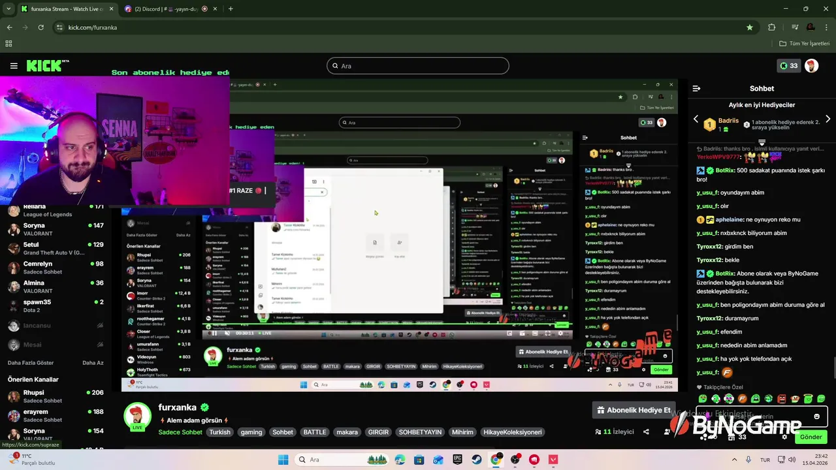Click the Gönder send button
Viewport: 836px width, 470px height.
pyautogui.click(x=811, y=437)
